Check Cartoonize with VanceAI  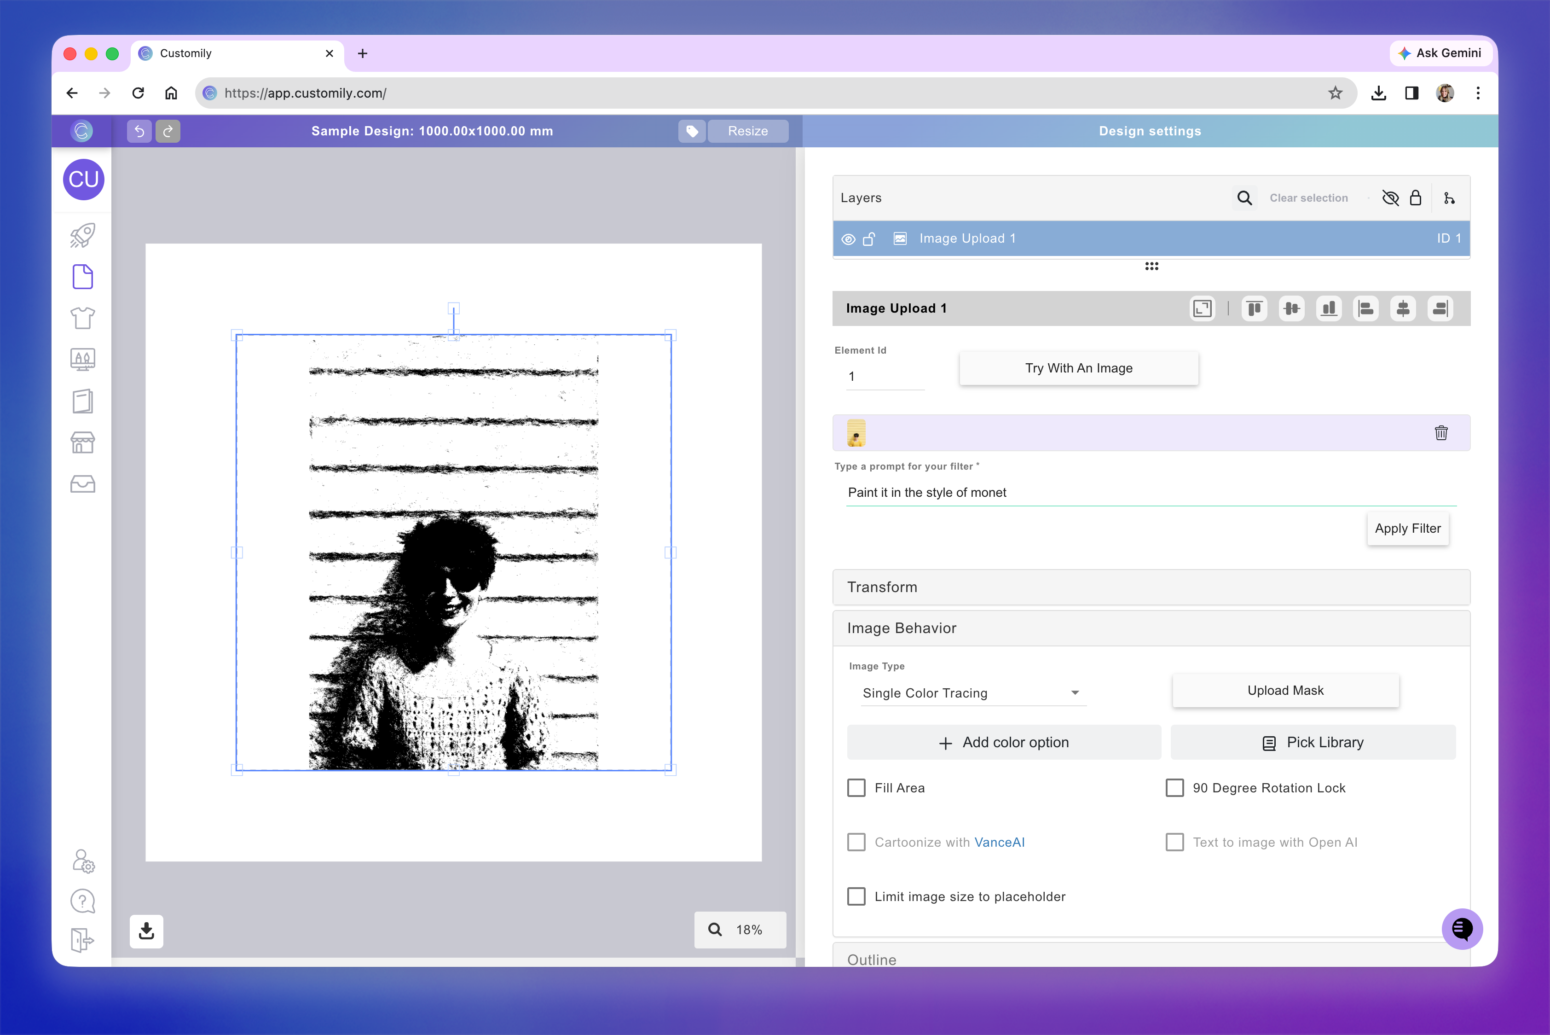[x=856, y=842]
